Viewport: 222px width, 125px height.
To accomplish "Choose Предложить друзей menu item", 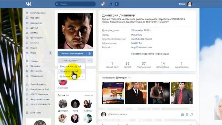I will (x=70, y=66).
